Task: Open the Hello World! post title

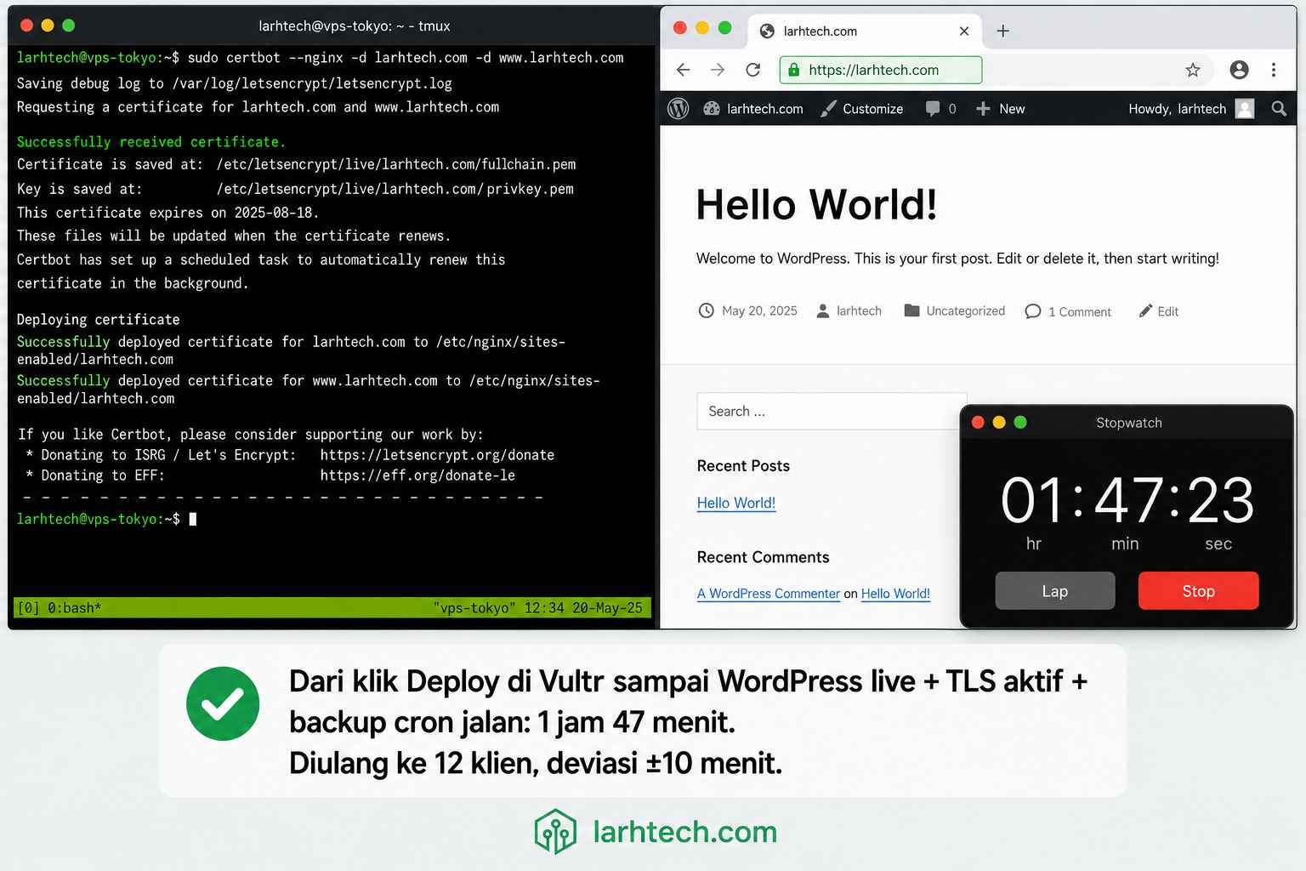Action: coord(816,204)
